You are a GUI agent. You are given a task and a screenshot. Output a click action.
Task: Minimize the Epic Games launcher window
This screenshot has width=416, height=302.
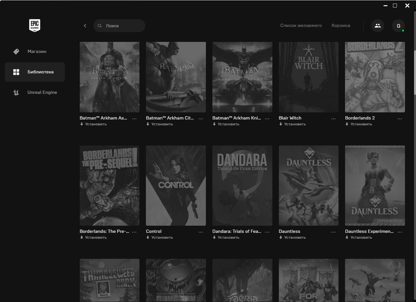click(385, 6)
